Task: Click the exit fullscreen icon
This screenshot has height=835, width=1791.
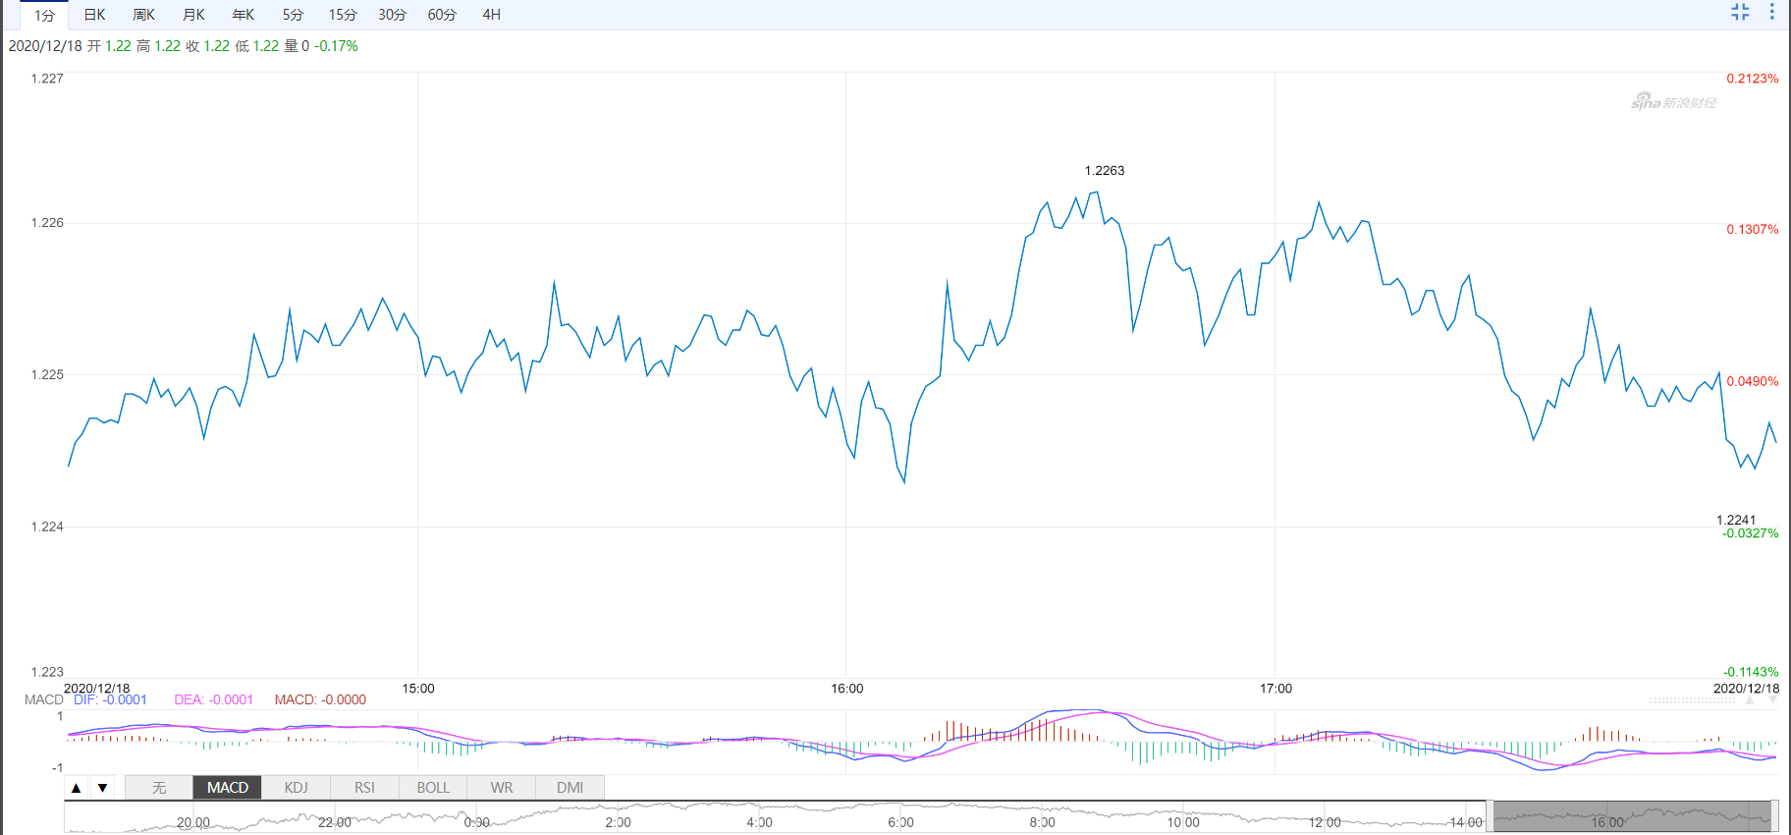Action: click(x=1740, y=12)
